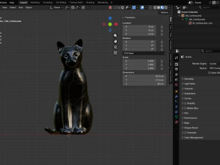The height and width of the screenshot is (165, 220).
Task: Toggle the camera view icon
Action: coord(115,47)
